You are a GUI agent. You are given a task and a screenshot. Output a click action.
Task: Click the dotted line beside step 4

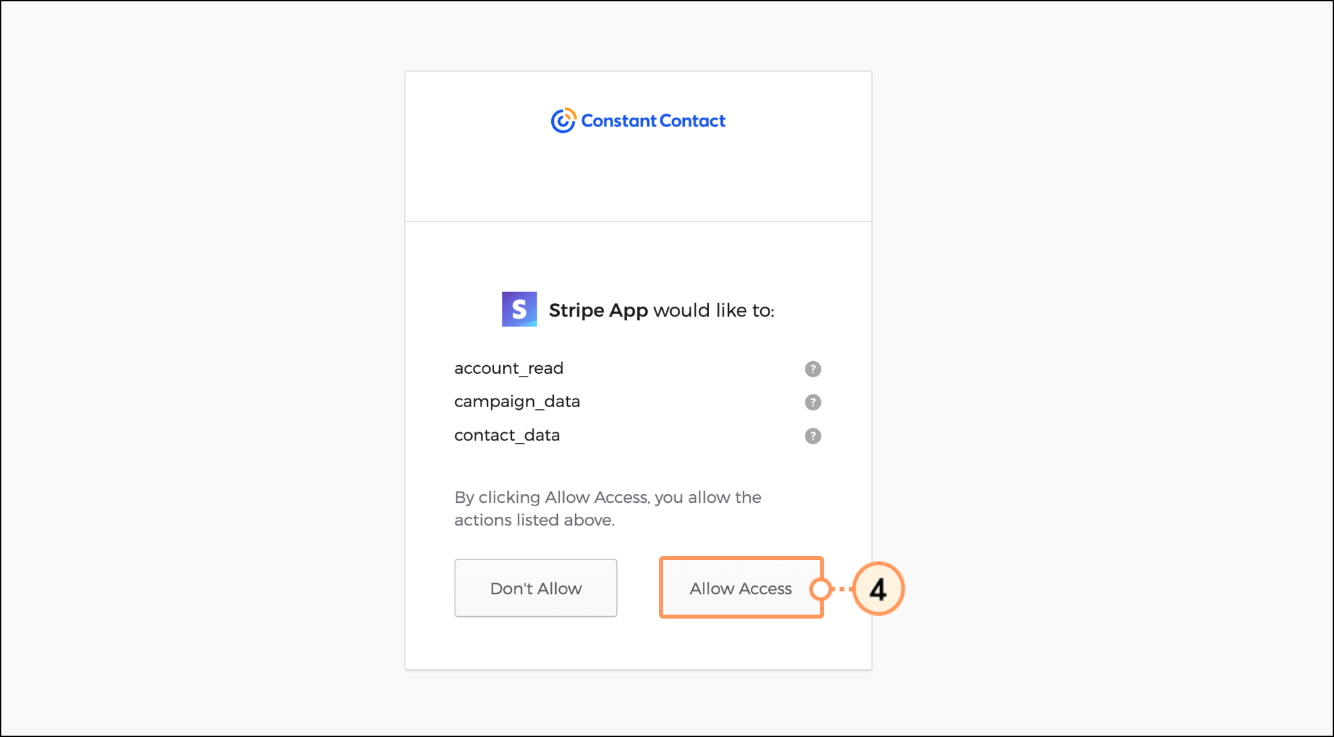[x=842, y=589]
